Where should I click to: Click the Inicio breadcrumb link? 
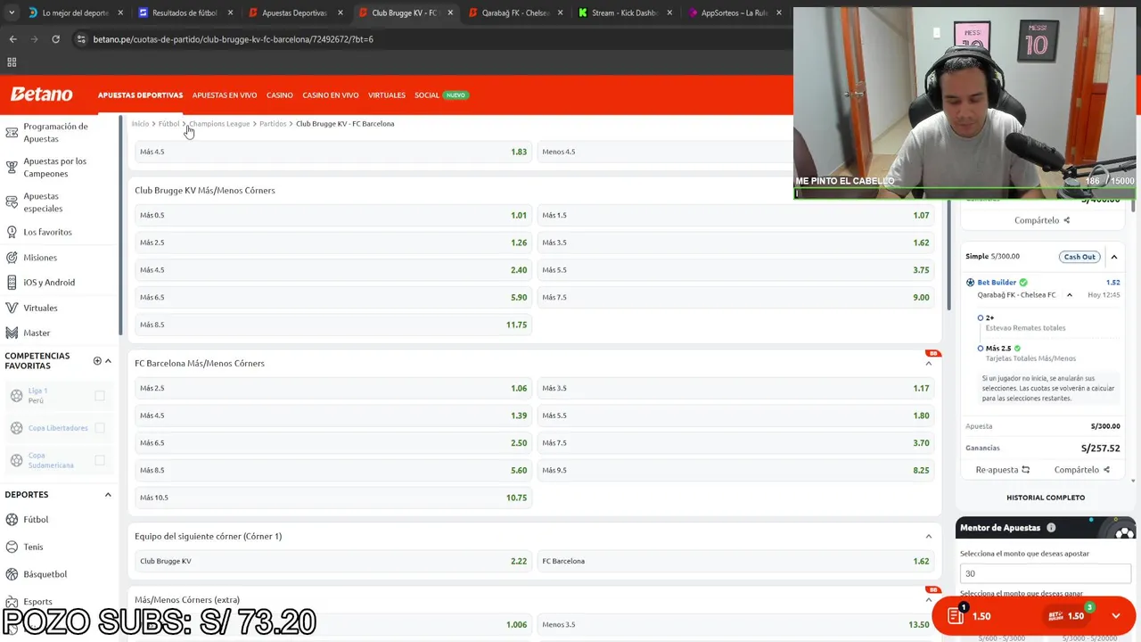point(140,124)
